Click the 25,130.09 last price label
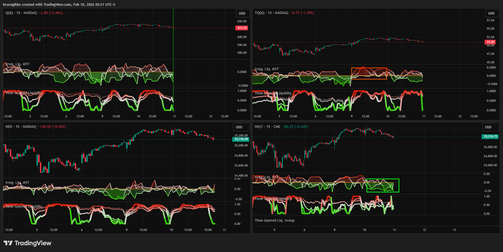 pyautogui.click(x=241, y=139)
